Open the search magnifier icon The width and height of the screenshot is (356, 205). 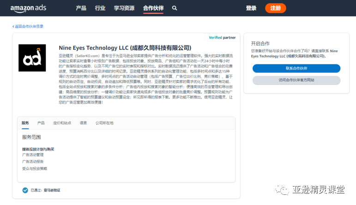[x=175, y=8]
